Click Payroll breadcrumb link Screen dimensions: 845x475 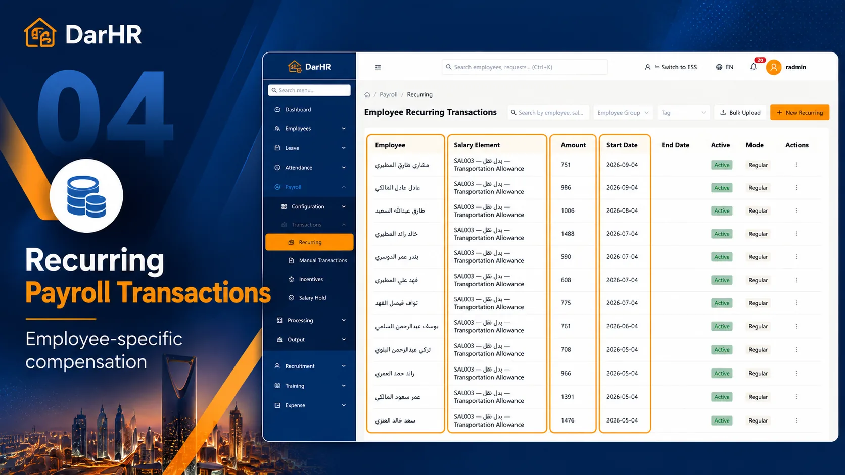pos(388,95)
